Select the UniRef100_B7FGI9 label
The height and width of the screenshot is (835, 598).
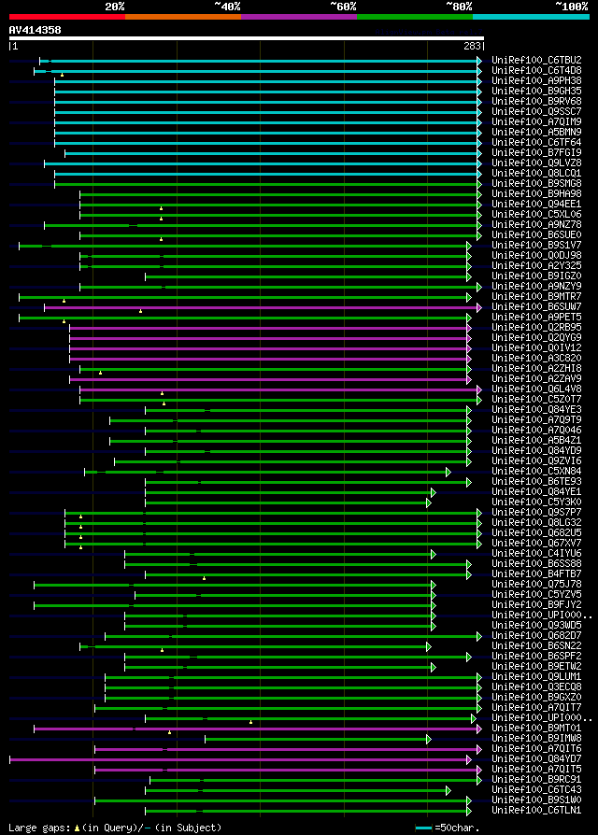pyautogui.click(x=536, y=153)
